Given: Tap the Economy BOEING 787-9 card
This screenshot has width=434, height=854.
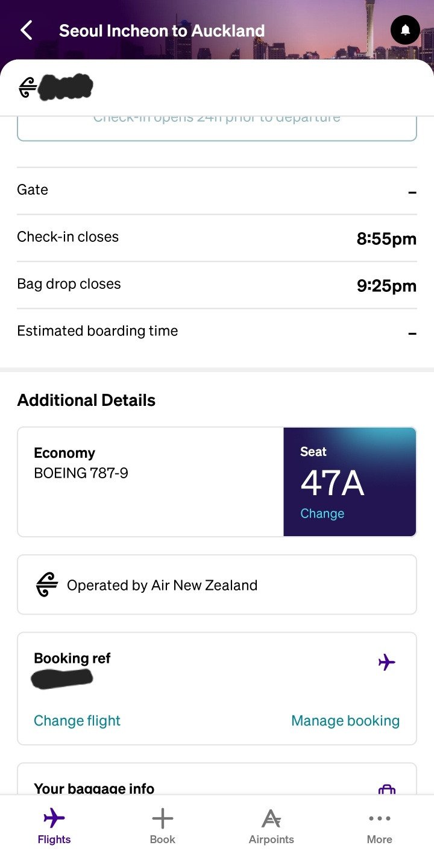Looking at the screenshot, I should pyautogui.click(x=151, y=482).
